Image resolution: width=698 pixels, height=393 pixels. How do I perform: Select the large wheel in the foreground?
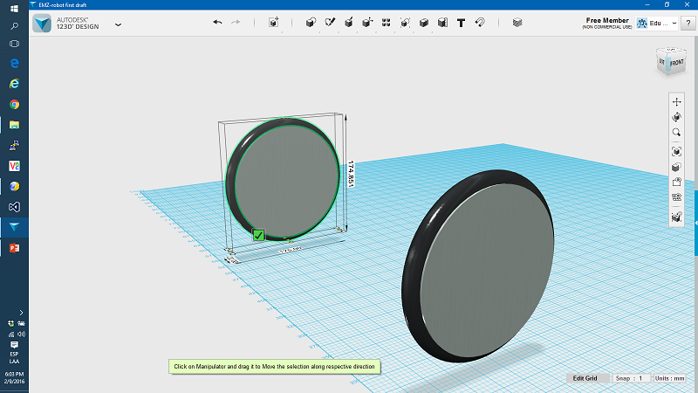pyautogui.click(x=477, y=265)
